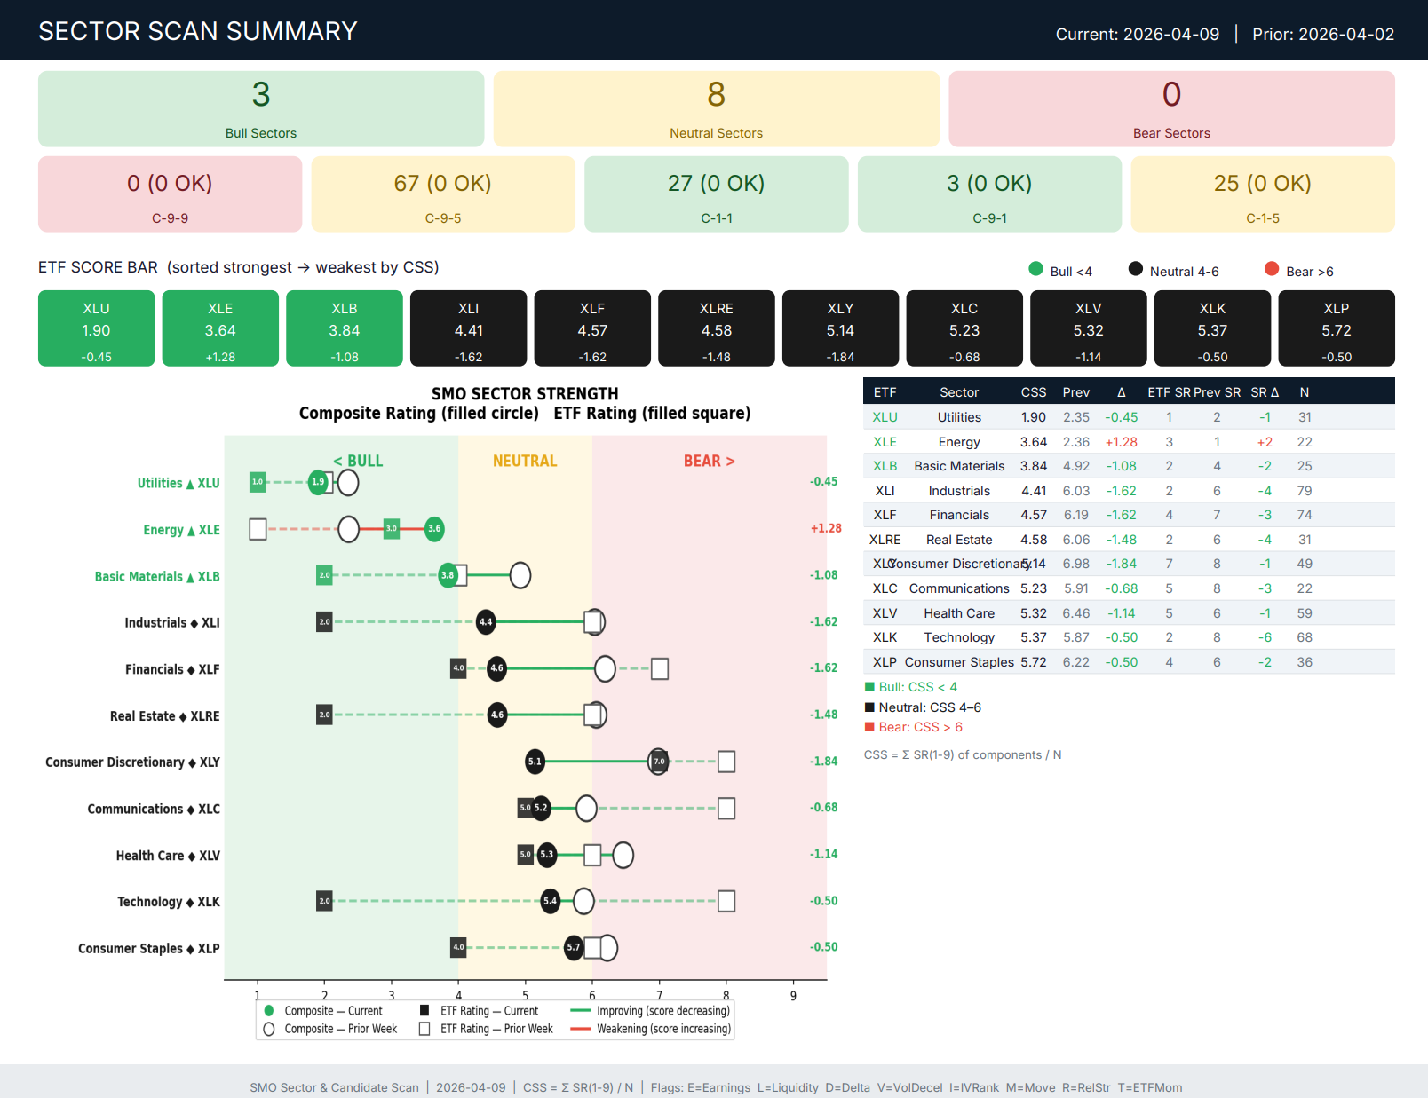Pick the 2.0 ETF square on Technology row
The image size is (1428, 1098).
point(325,901)
